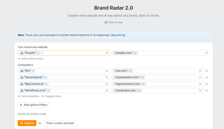
Task: Remove the *.shopify.com/* website tag
Action: pyautogui.click(x=135, y=53)
